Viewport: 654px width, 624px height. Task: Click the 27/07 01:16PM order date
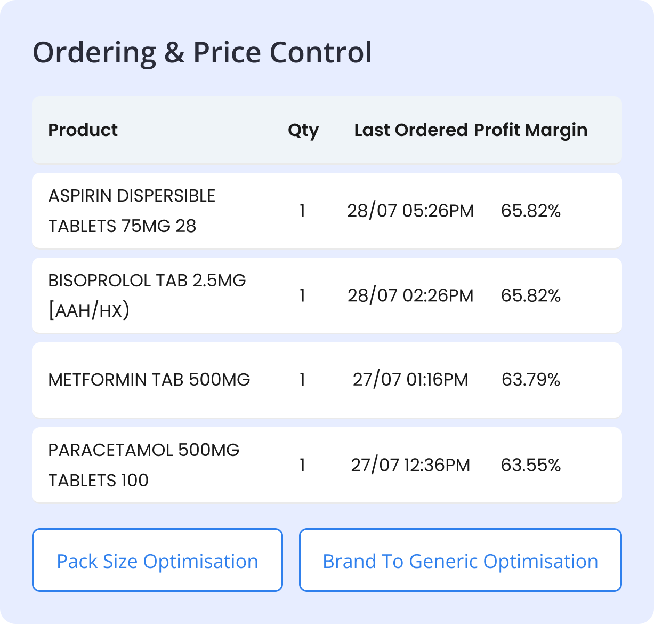pyautogui.click(x=410, y=380)
